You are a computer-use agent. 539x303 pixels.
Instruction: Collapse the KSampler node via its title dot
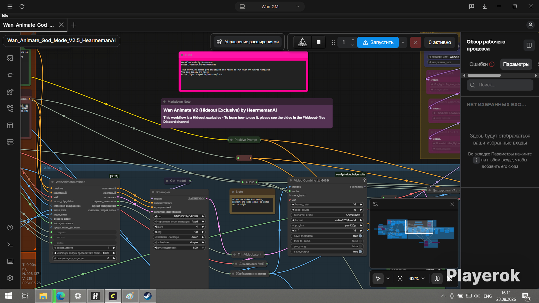tap(153, 192)
